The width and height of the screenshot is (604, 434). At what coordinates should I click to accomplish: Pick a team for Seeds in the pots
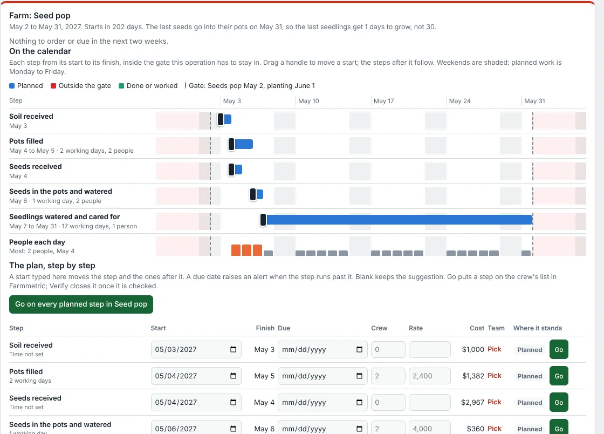coord(494,428)
